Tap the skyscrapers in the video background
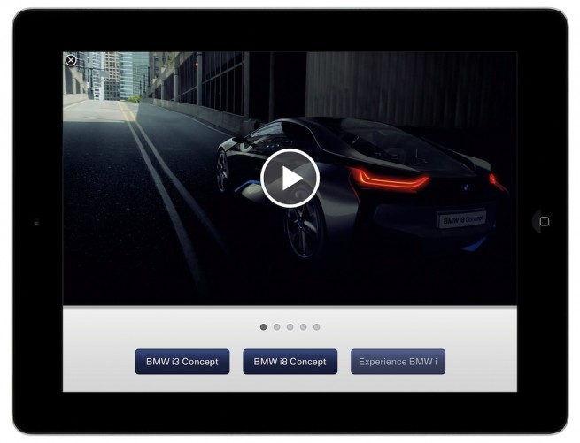The image size is (580, 443). 112,73
